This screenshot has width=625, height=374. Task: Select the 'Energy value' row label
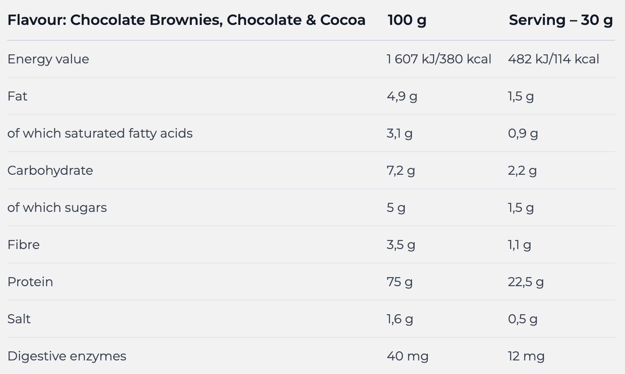48,59
